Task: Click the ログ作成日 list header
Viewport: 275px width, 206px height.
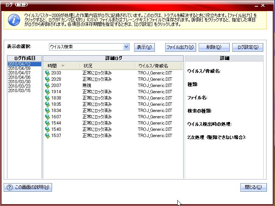Action: click(25, 58)
